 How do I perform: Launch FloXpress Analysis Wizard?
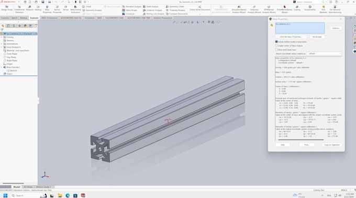pos(254,9)
